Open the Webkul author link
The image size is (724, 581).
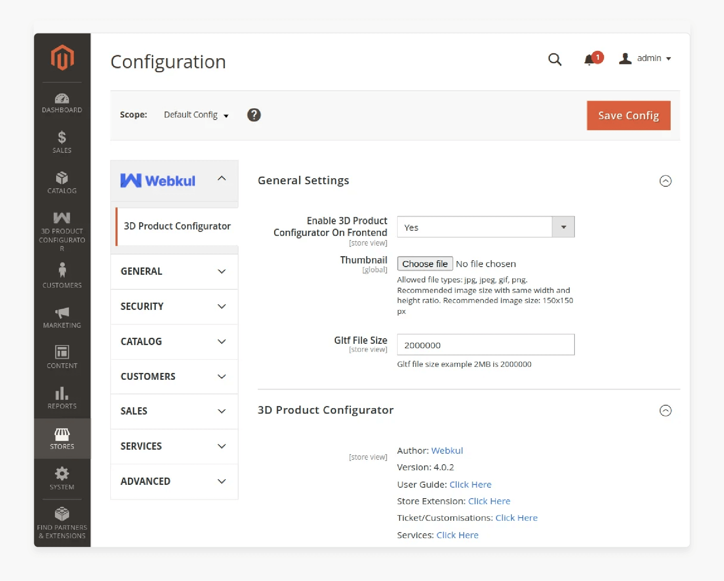point(447,450)
